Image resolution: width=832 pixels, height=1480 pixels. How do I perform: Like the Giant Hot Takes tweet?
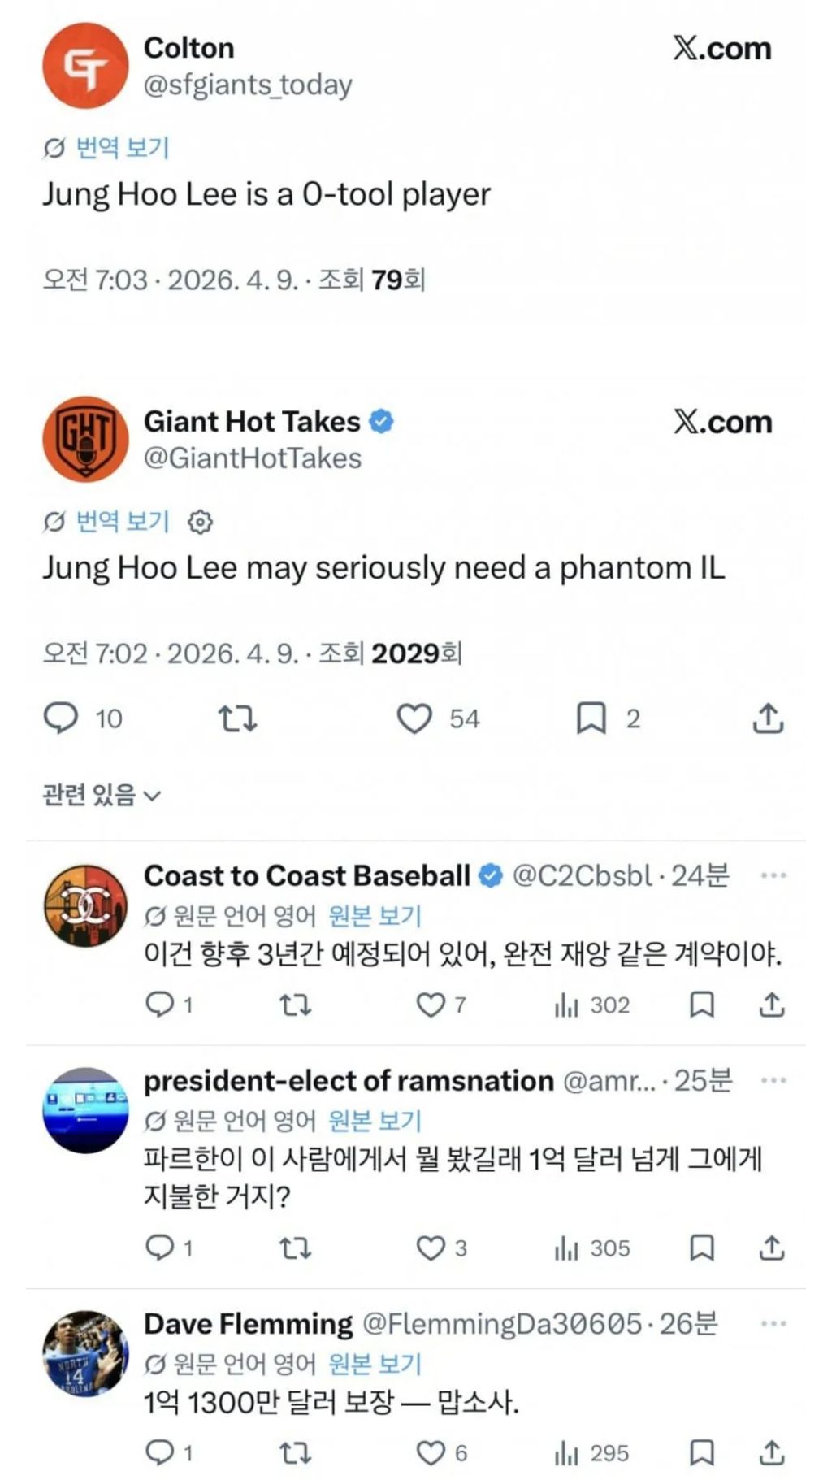tap(414, 718)
